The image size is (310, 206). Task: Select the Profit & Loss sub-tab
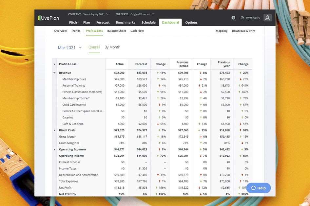[x=94, y=31]
